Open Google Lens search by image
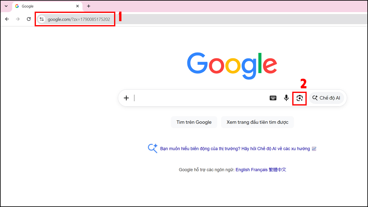368x207 pixels. pos(300,98)
